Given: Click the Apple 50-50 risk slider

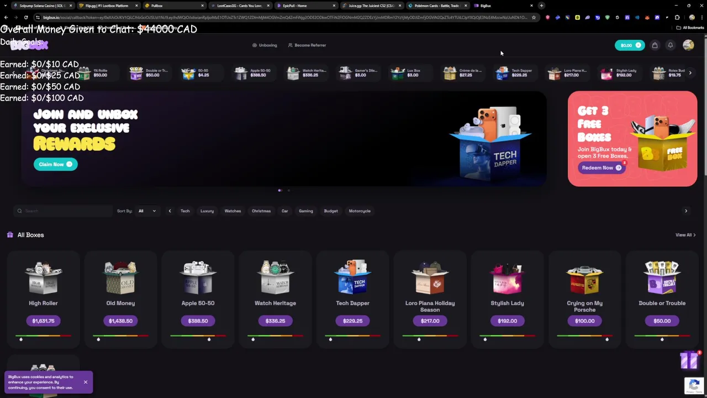Looking at the screenshot, I should [198, 337].
